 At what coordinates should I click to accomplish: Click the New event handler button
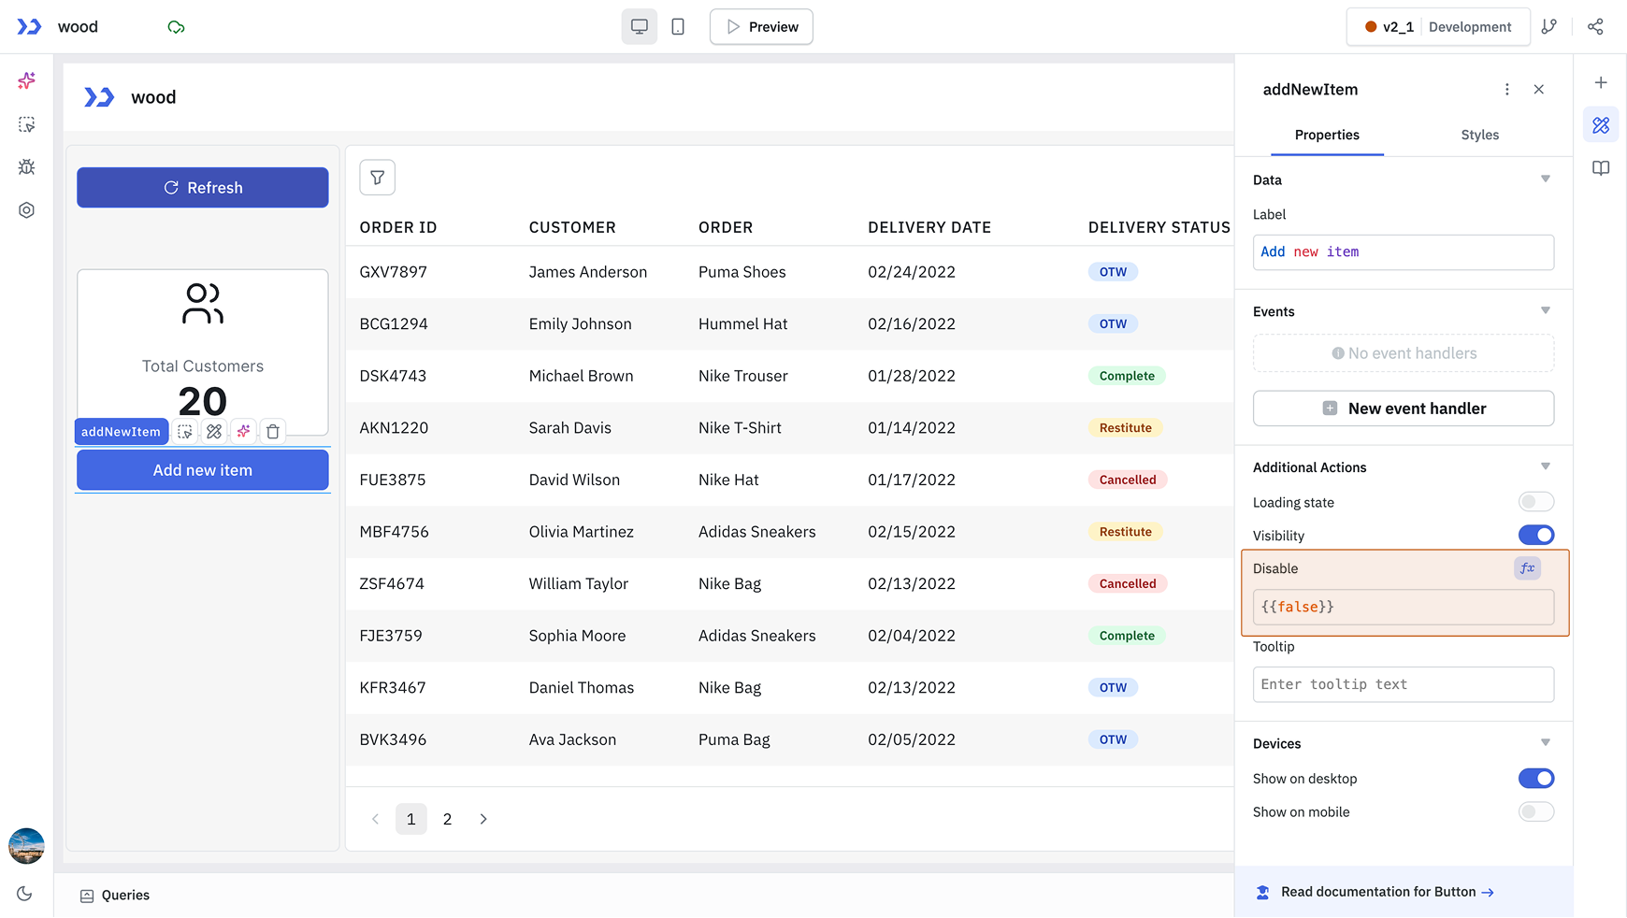tap(1403, 409)
